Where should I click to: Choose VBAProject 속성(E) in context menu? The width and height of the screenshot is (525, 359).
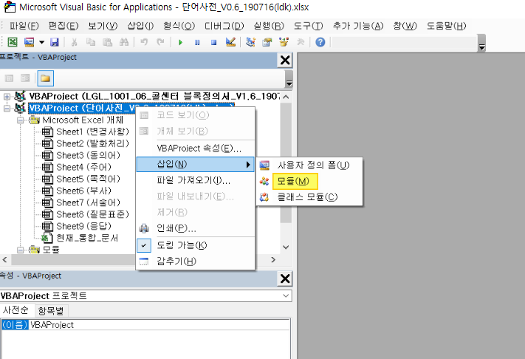pos(196,148)
